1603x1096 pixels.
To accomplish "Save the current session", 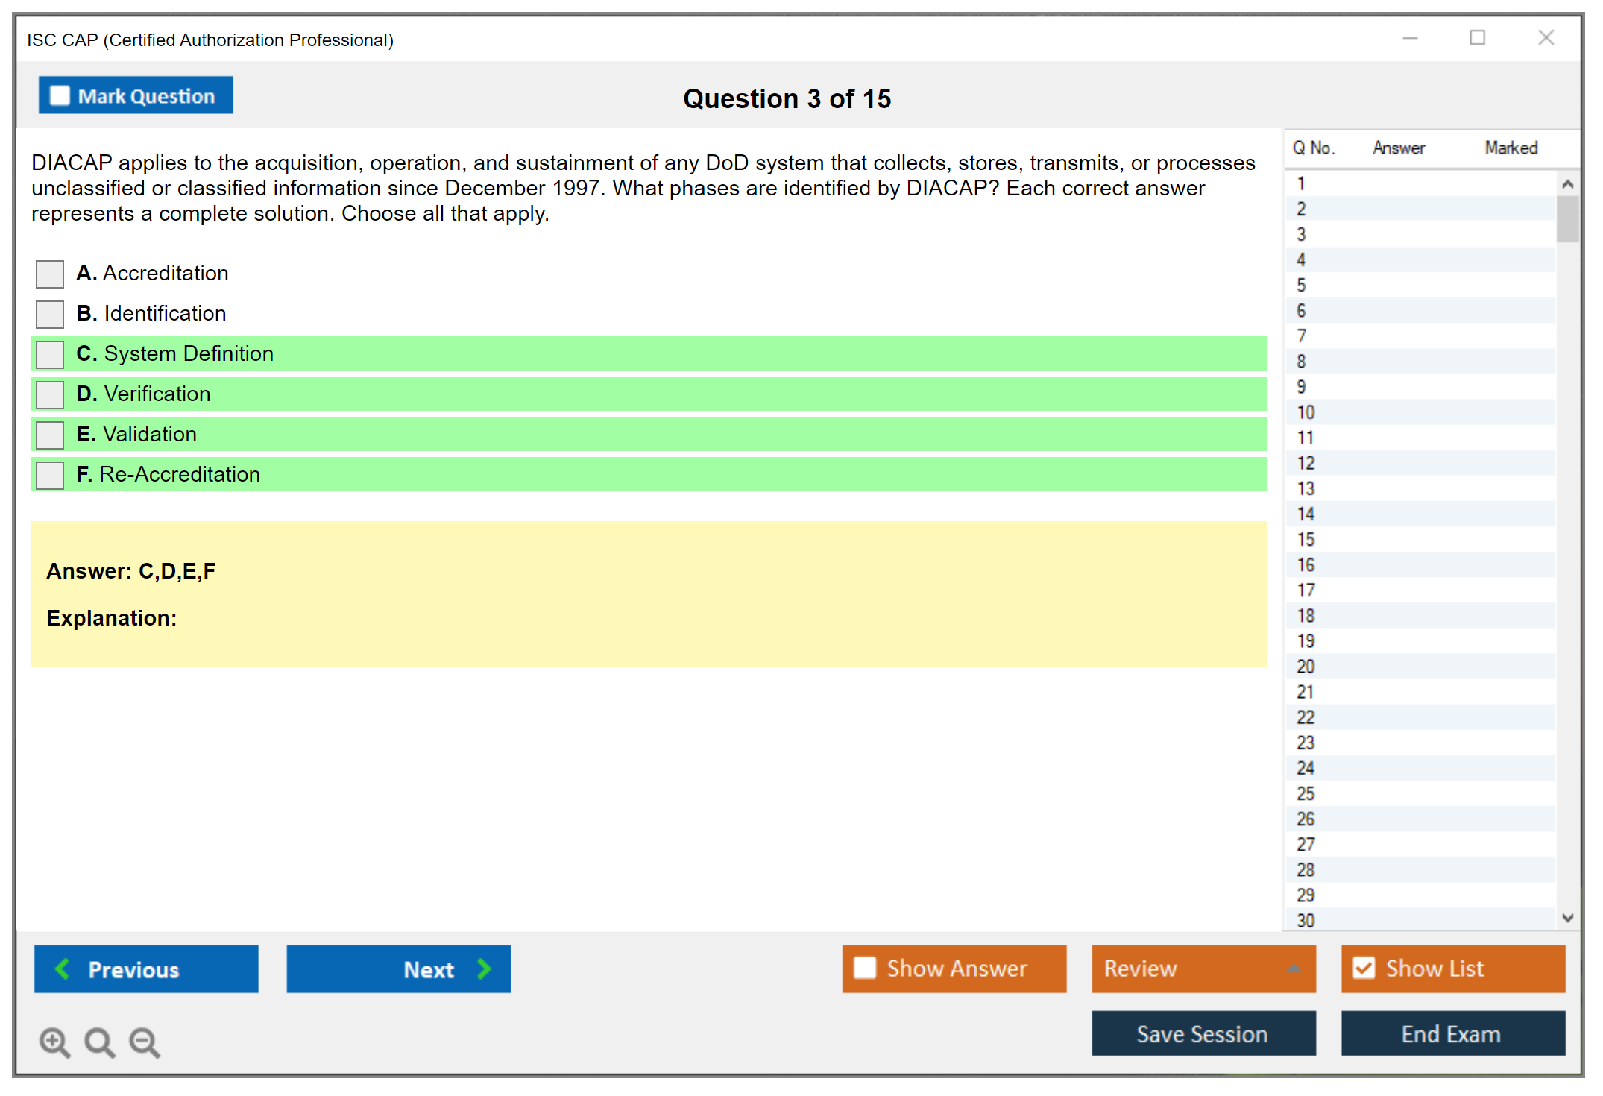I will (1203, 1033).
